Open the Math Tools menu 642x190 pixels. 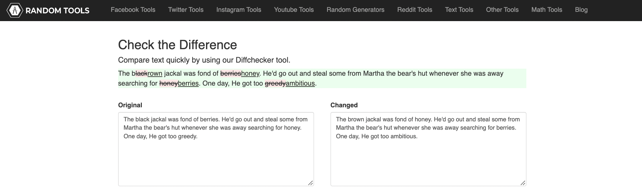tap(546, 10)
